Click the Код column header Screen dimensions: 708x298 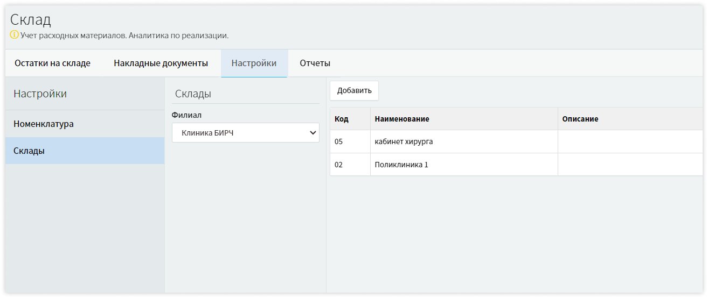pyautogui.click(x=342, y=119)
